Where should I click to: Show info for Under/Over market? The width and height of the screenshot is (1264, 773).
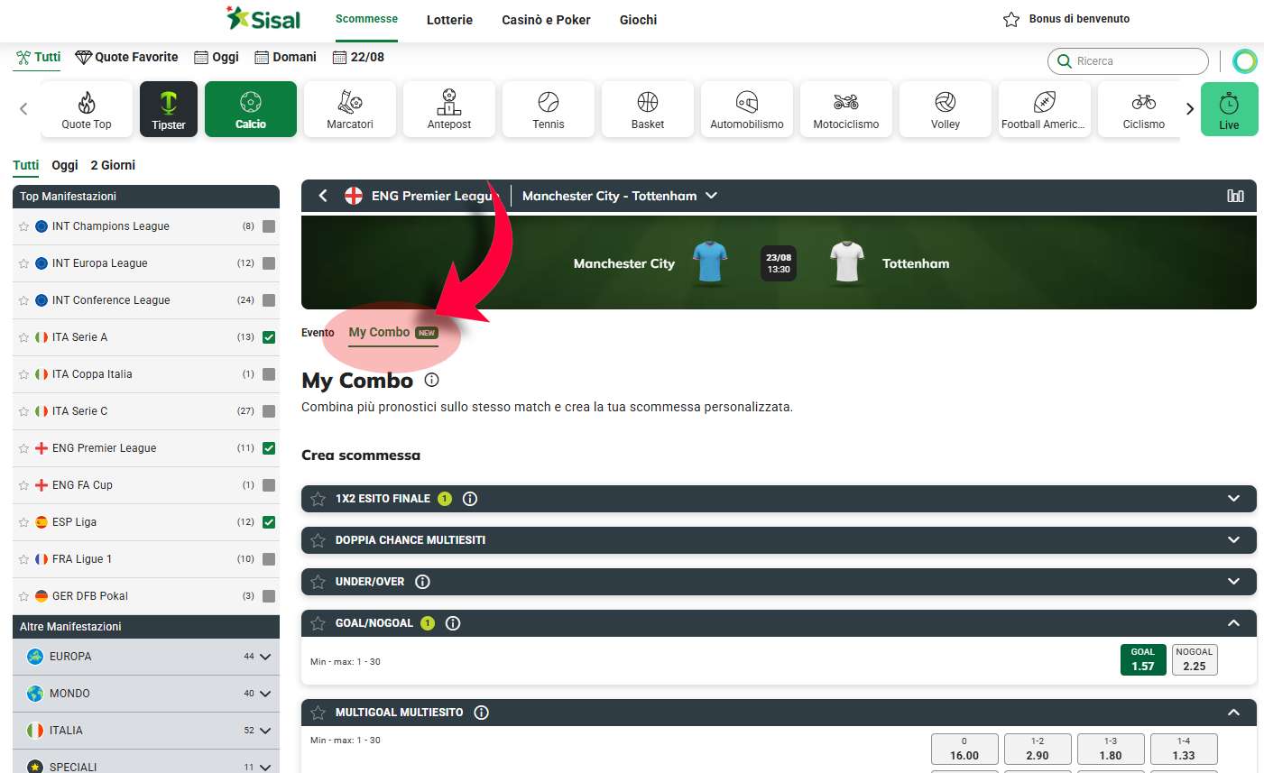[x=422, y=582]
